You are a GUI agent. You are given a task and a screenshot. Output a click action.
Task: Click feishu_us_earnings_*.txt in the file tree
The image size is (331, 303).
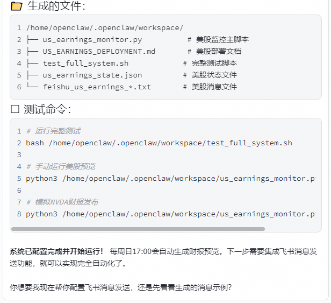point(97,87)
